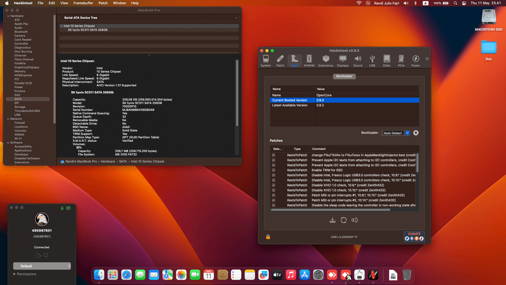Tick checkbox for Enable TRIM for SSD patch
The image size is (506, 285).
click(x=274, y=170)
